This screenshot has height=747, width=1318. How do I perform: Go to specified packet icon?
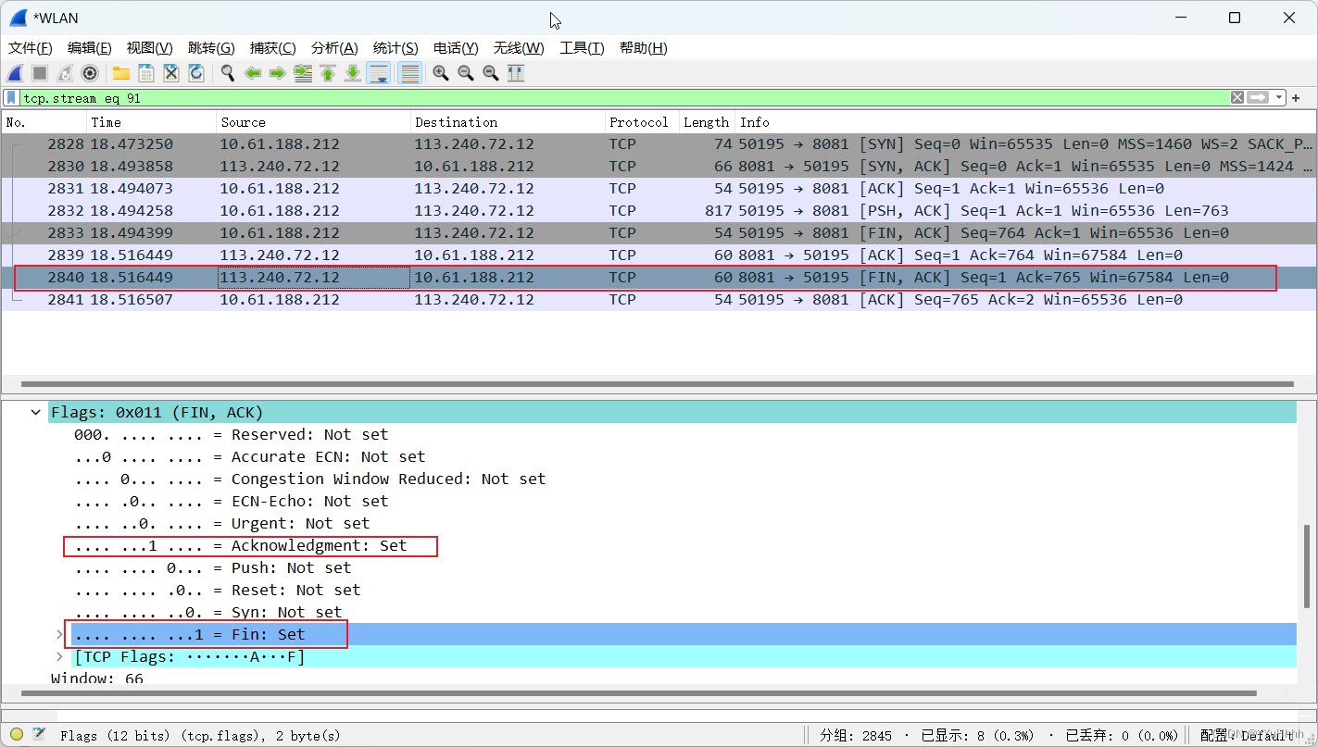coord(303,73)
